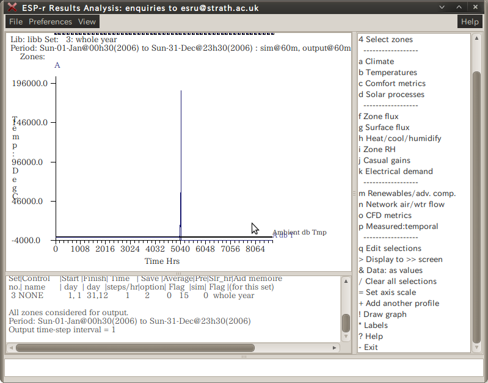Viewport: 488px width, 383px height.
Task: Click the ESP-r title bar app icon
Action: pos(12,7)
